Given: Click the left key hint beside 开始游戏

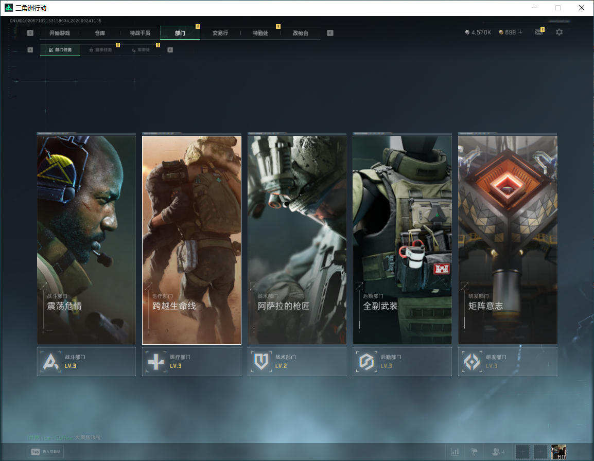Looking at the screenshot, I should (30, 33).
